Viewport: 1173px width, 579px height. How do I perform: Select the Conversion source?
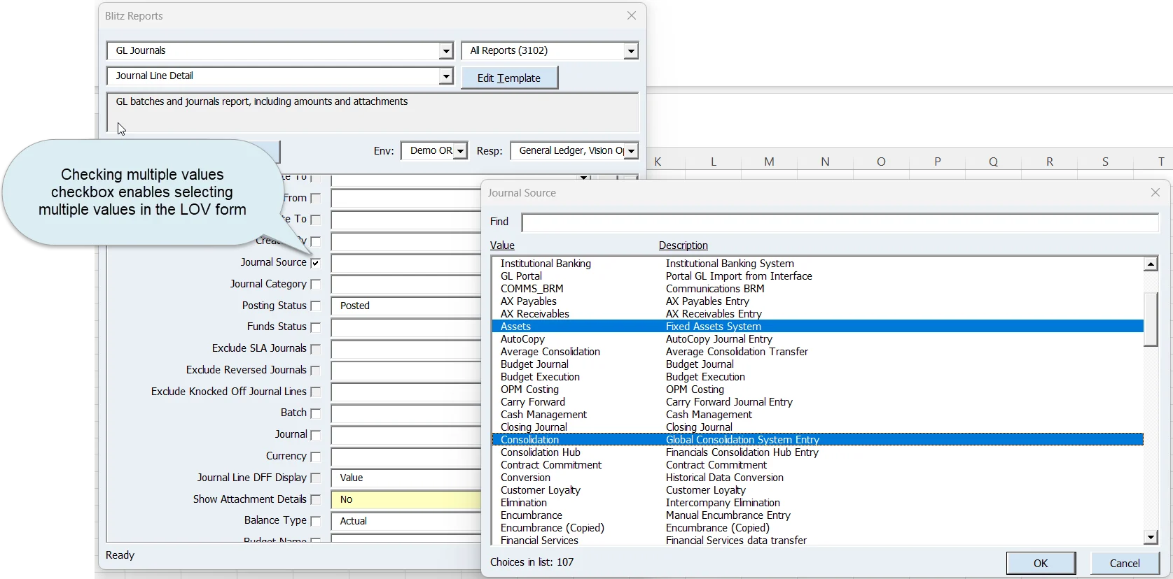click(818, 478)
